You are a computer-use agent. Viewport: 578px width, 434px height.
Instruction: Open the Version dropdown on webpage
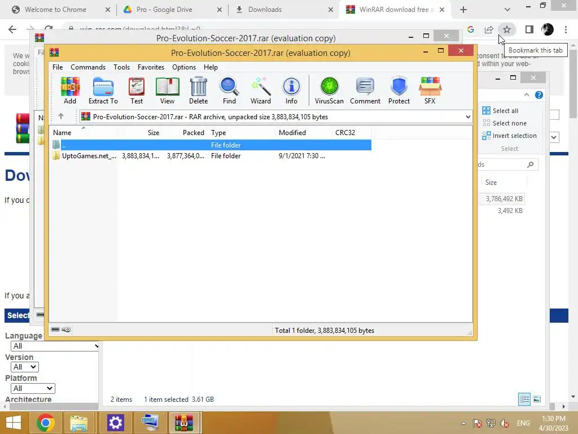(x=25, y=367)
